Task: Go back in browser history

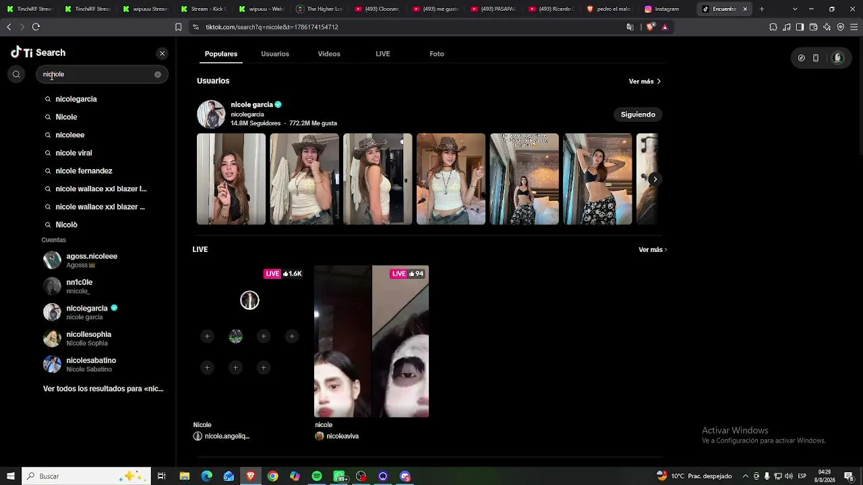Action: (9, 27)
